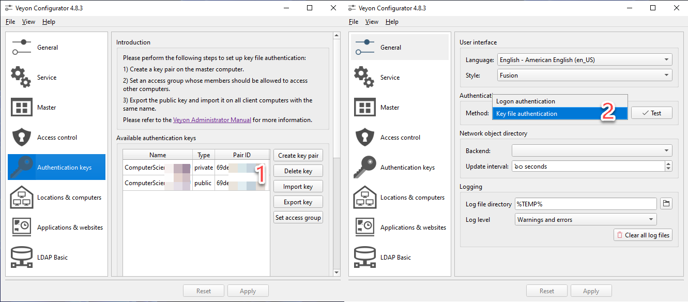Click Reset button in right window
688x302 pixels.
547,291
